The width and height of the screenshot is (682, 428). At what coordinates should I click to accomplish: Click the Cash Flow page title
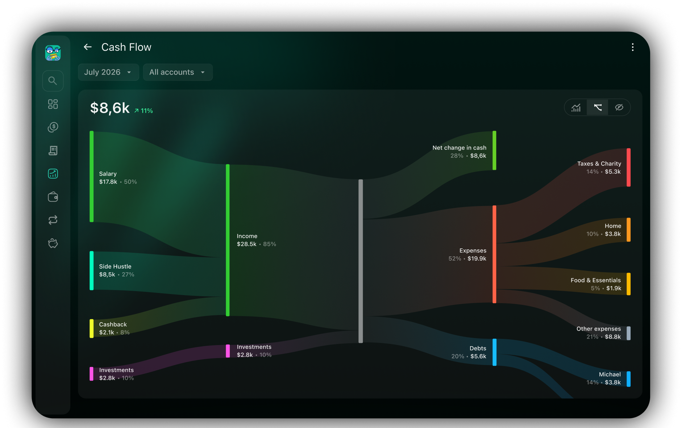point(126,47)
